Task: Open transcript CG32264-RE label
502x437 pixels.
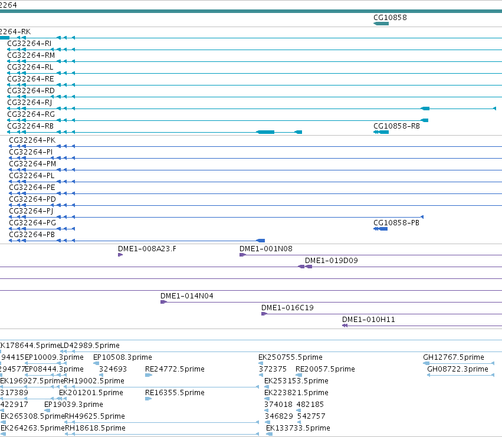Action: (31, 79)
